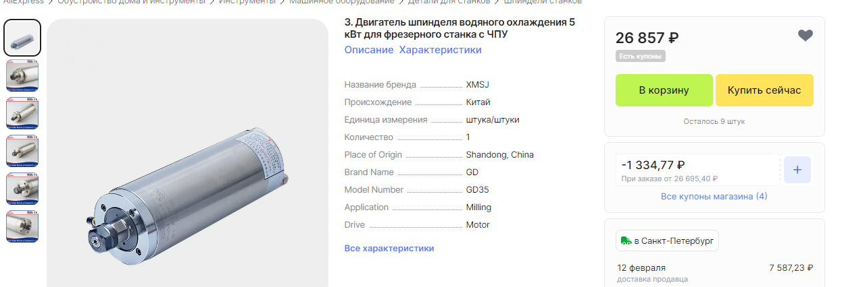Open the Характеристики tab
This screenshot has width=842, height=287.
[x=440, y=50]
